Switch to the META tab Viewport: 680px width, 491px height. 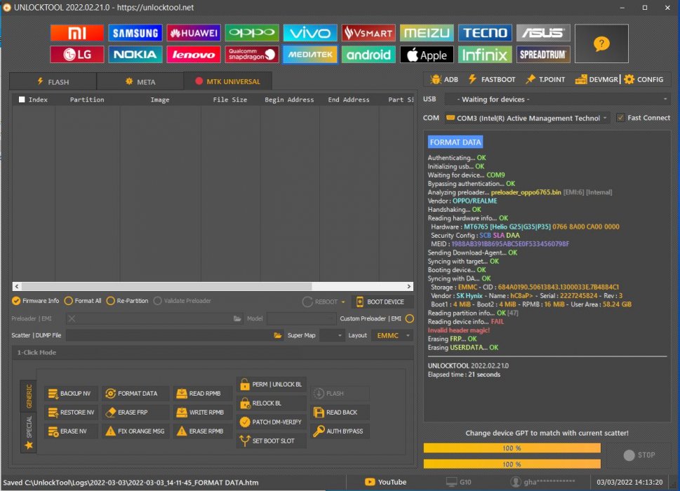[x=140, y=81]
